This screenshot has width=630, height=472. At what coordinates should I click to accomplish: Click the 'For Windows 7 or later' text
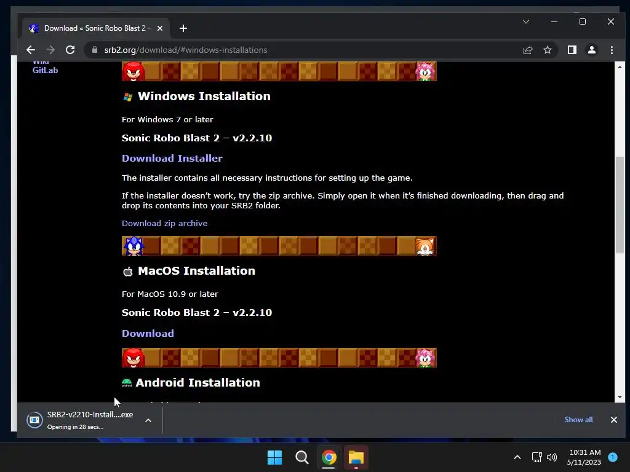(167, 119)
